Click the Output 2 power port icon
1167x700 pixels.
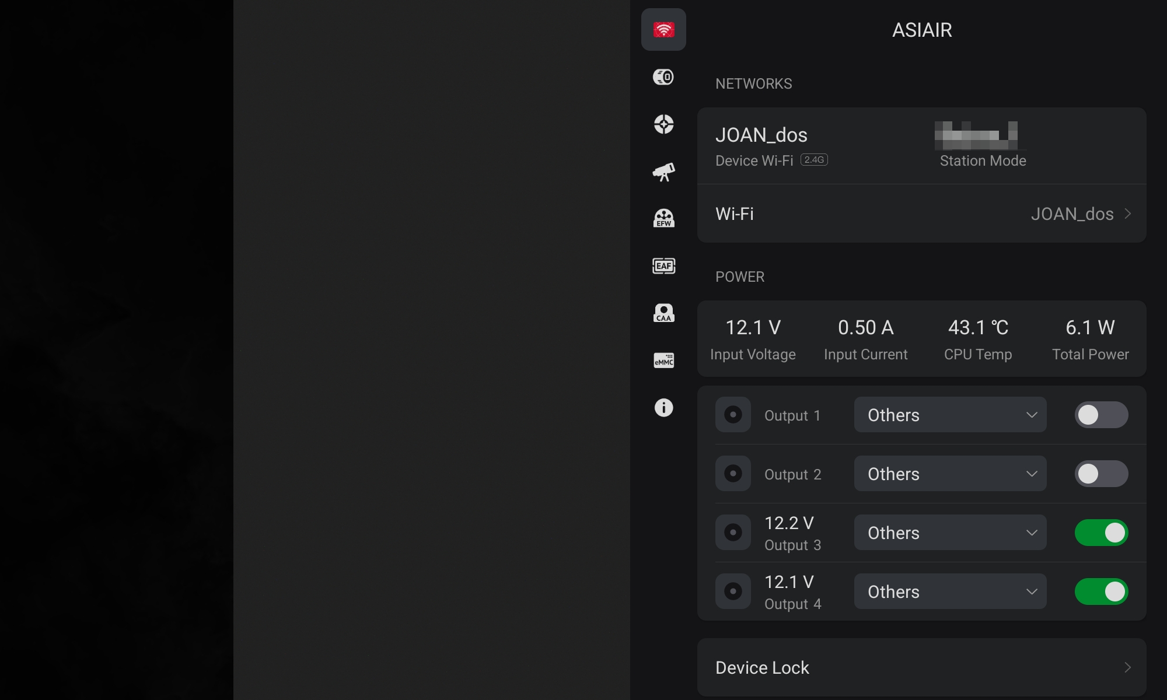(733, 474)
